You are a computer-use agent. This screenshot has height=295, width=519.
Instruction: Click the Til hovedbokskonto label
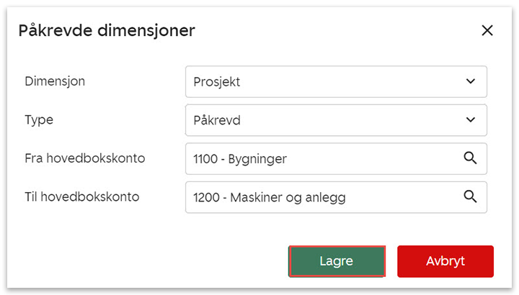pos(82,196)
